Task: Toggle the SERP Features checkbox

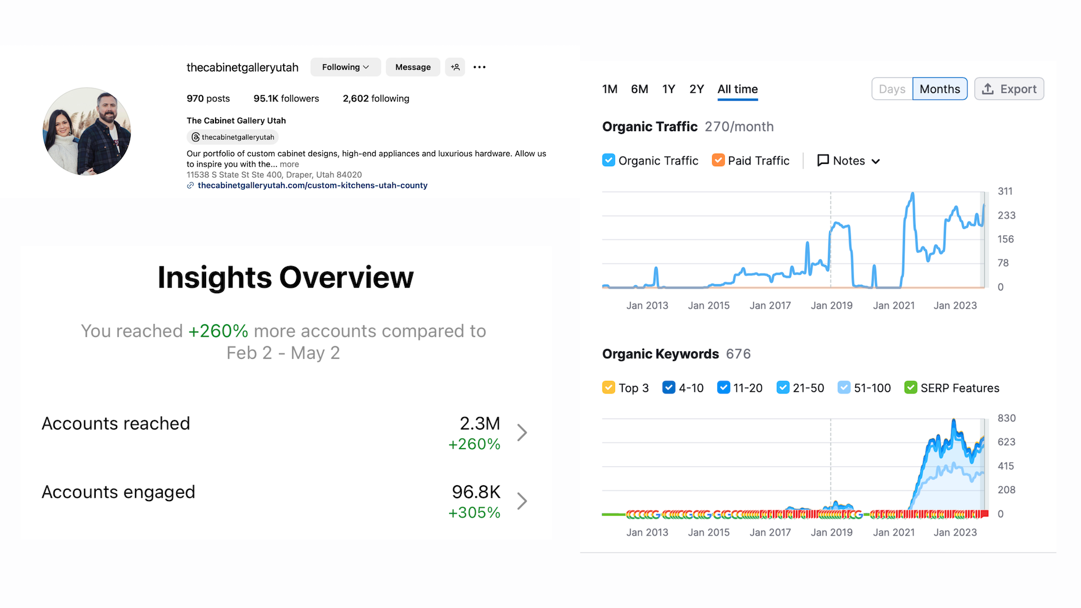Action: (x=910, y=388)
